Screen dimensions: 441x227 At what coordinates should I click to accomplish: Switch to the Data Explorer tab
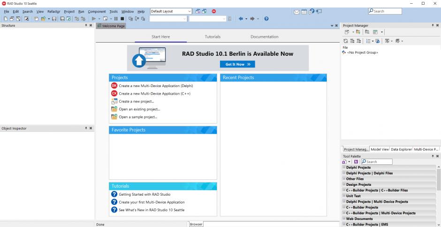point(401,150)
